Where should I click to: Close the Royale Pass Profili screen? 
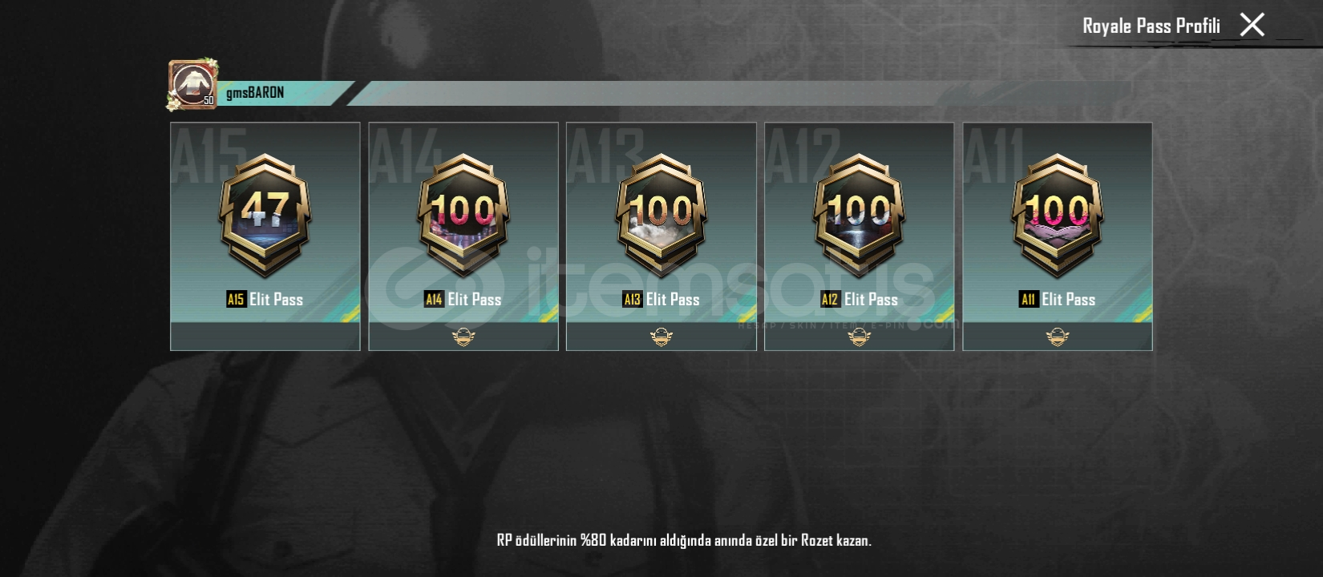[x=1252, y=25]
